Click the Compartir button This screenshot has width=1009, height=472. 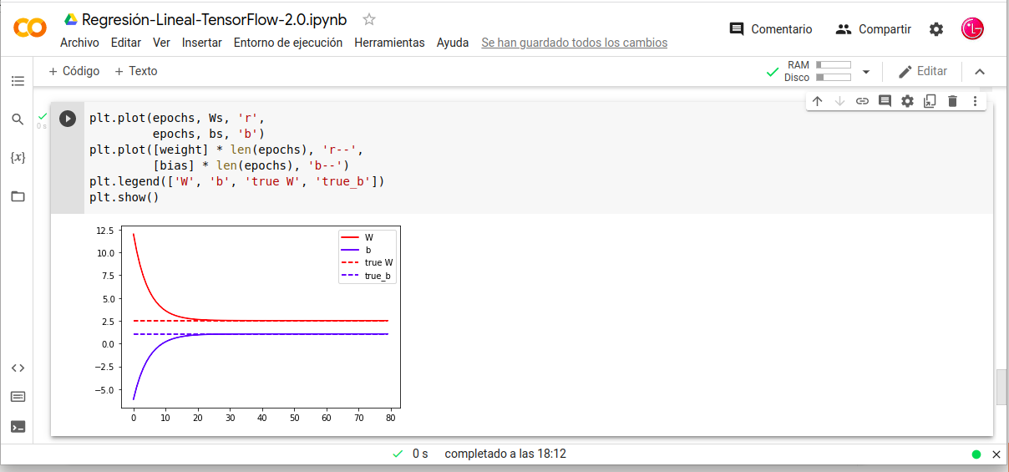pyautogui.click(x=873, y=29)
